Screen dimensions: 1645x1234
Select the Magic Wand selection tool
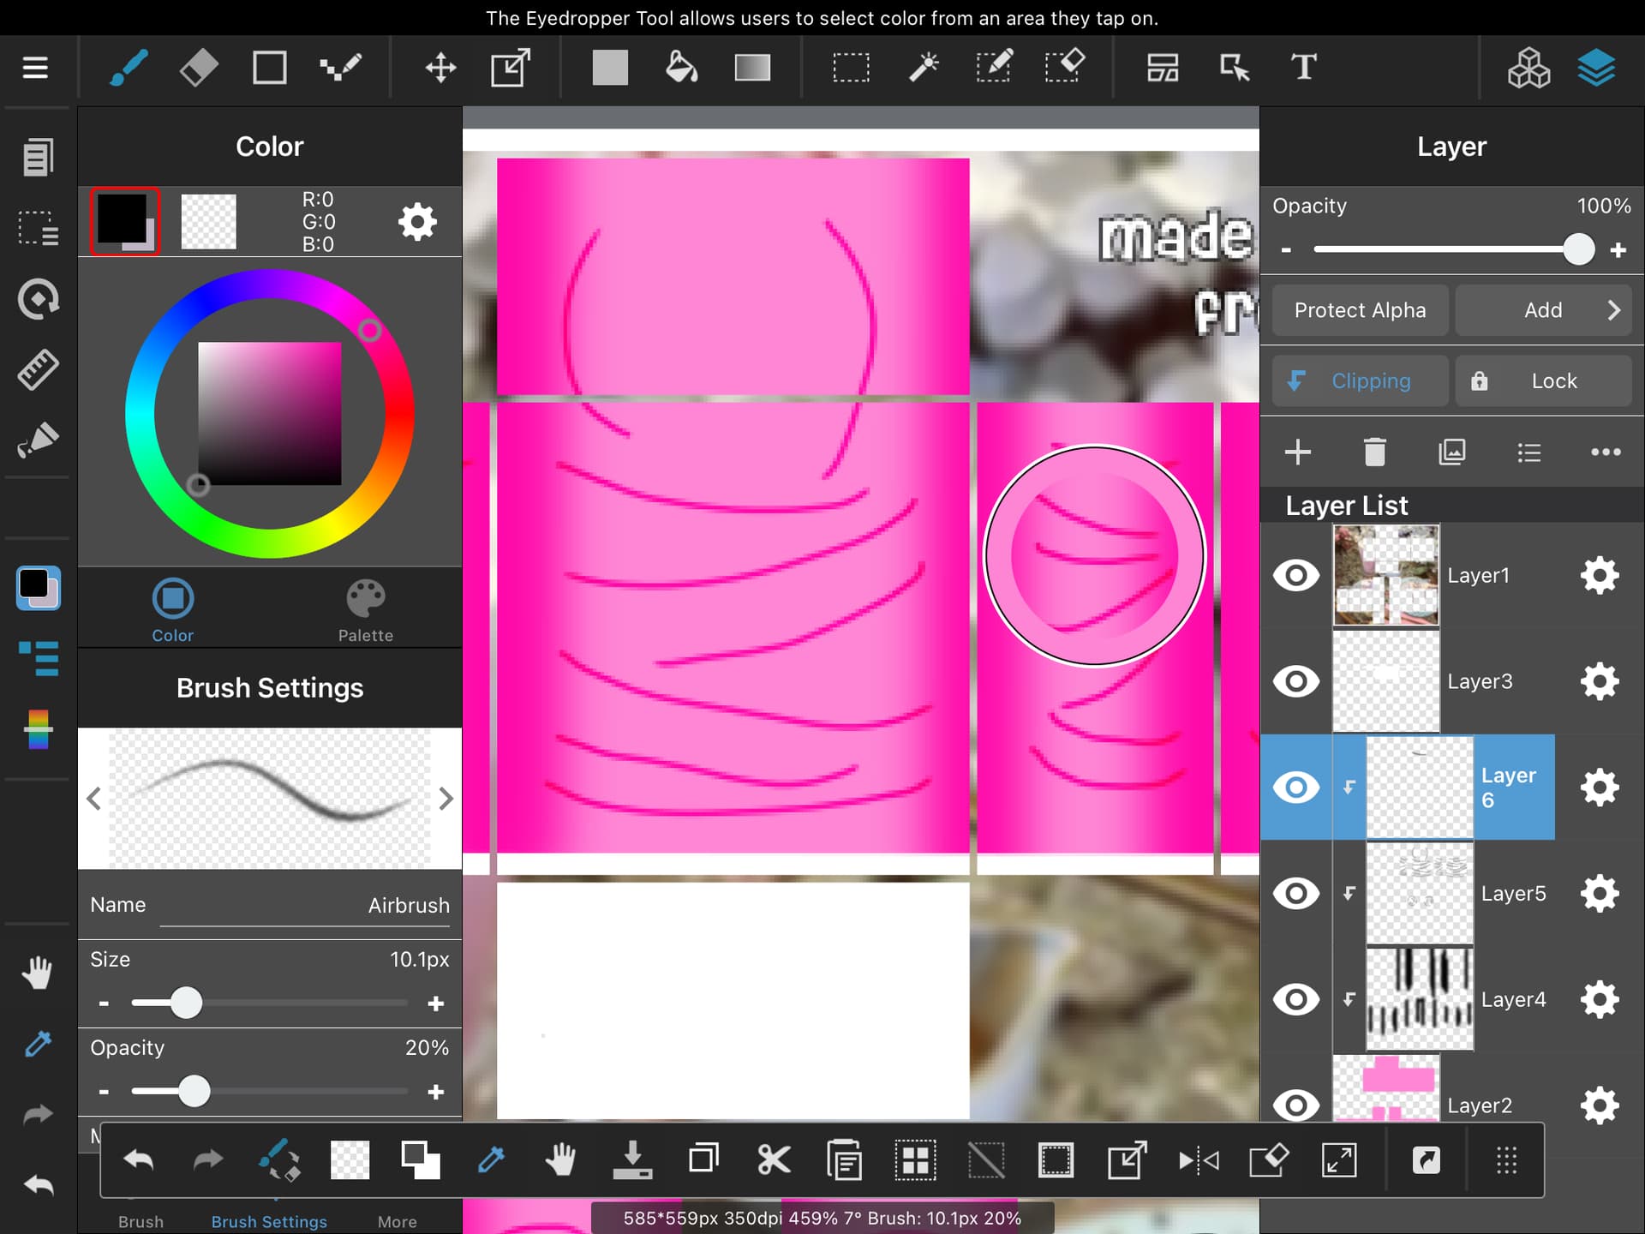pyautogui.click(x=924, y=67)
